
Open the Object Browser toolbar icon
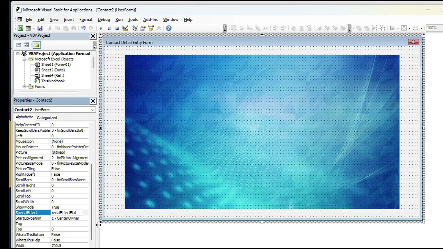151,28
